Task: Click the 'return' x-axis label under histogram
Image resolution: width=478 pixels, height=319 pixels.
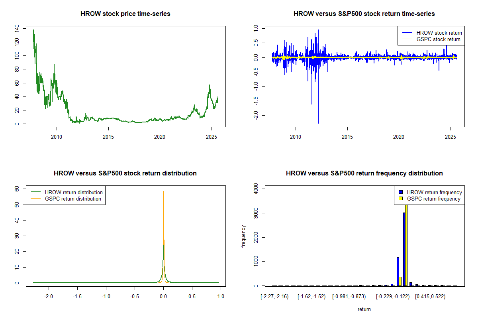Action: point(364,309)
